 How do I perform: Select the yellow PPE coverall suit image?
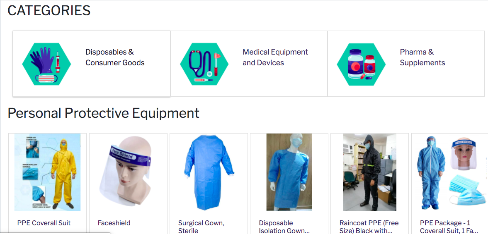48,172
